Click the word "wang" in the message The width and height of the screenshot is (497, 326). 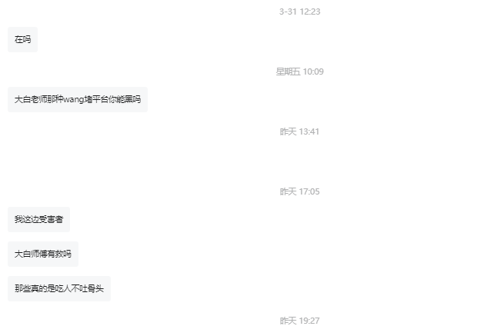click(74, 99)
